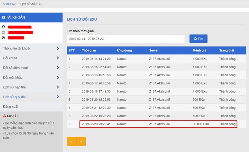This screenshot has height=152, width=249.
Task: Expand chevron next to Thông tin tài khoản
Action: click(58, 48)
